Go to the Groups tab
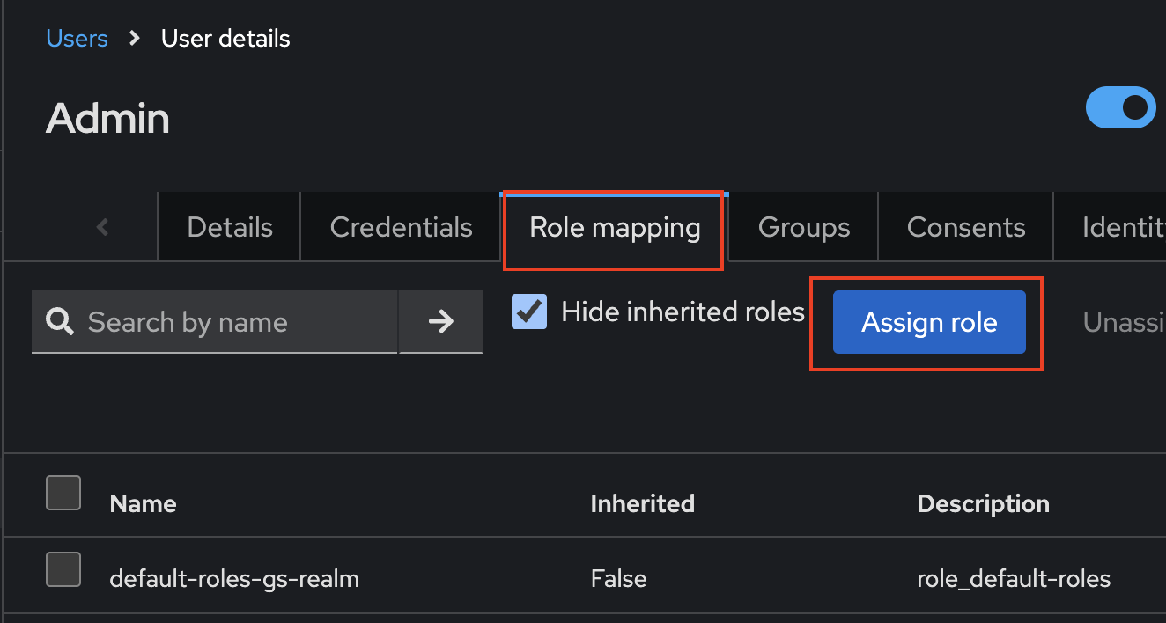The image size is (1166, 623). [803, 228]
